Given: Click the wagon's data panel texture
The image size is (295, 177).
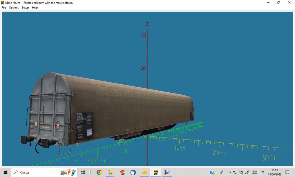Looking at the screenshot, I should 84,125.
